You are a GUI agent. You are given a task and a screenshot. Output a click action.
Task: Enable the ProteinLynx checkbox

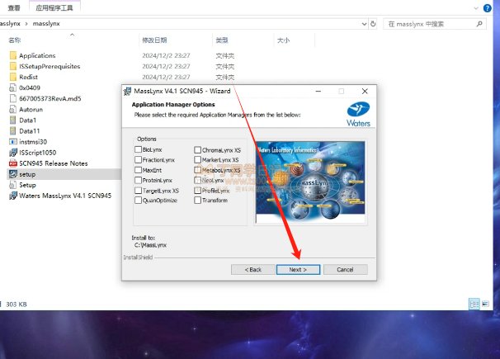pyautogui.click(x=138, y=180)
